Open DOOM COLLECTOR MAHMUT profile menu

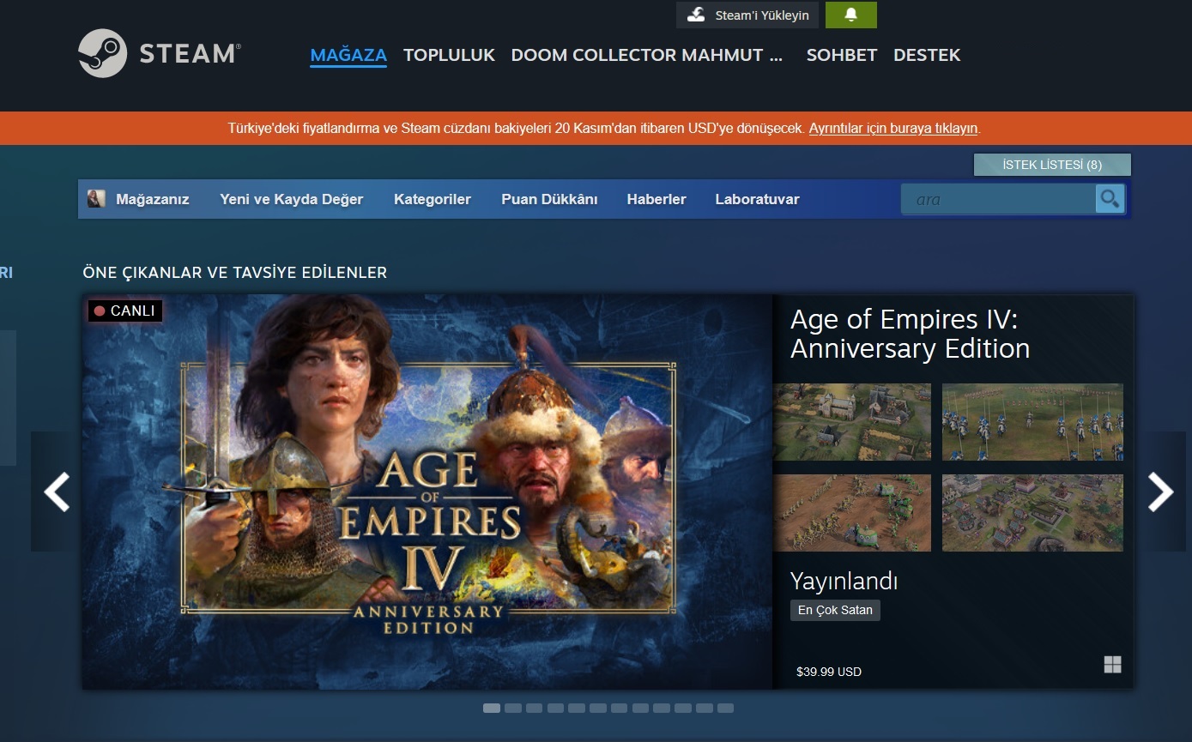click(647, 55)
